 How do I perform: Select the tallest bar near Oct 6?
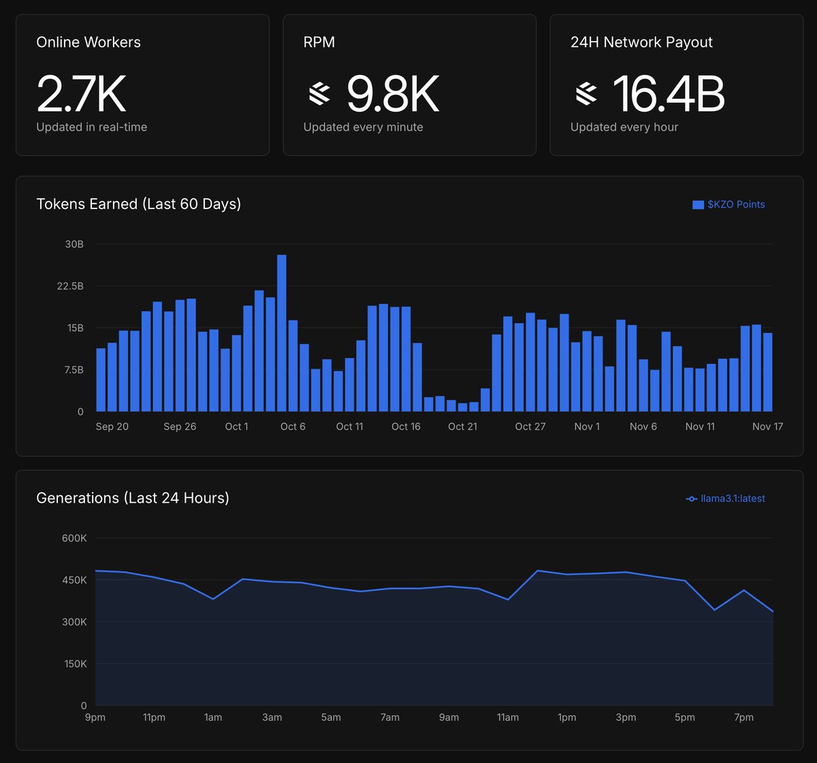pos(281,327)
